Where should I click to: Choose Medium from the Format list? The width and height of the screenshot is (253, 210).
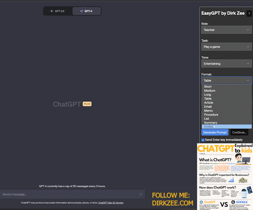point(226,91)
